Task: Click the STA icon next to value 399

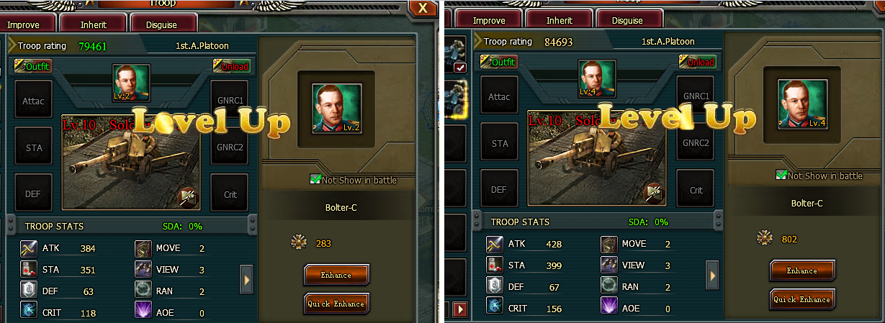Action: point(494,265)
